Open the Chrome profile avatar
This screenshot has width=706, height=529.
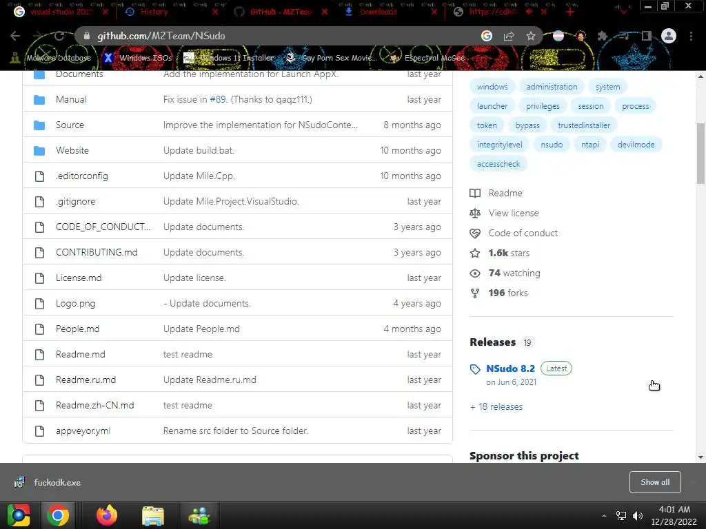[x=669, y=36]
